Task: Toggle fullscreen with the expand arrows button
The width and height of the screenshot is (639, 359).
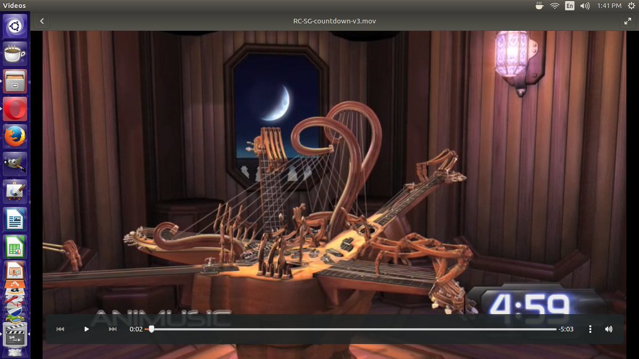Action: (627, 21)
